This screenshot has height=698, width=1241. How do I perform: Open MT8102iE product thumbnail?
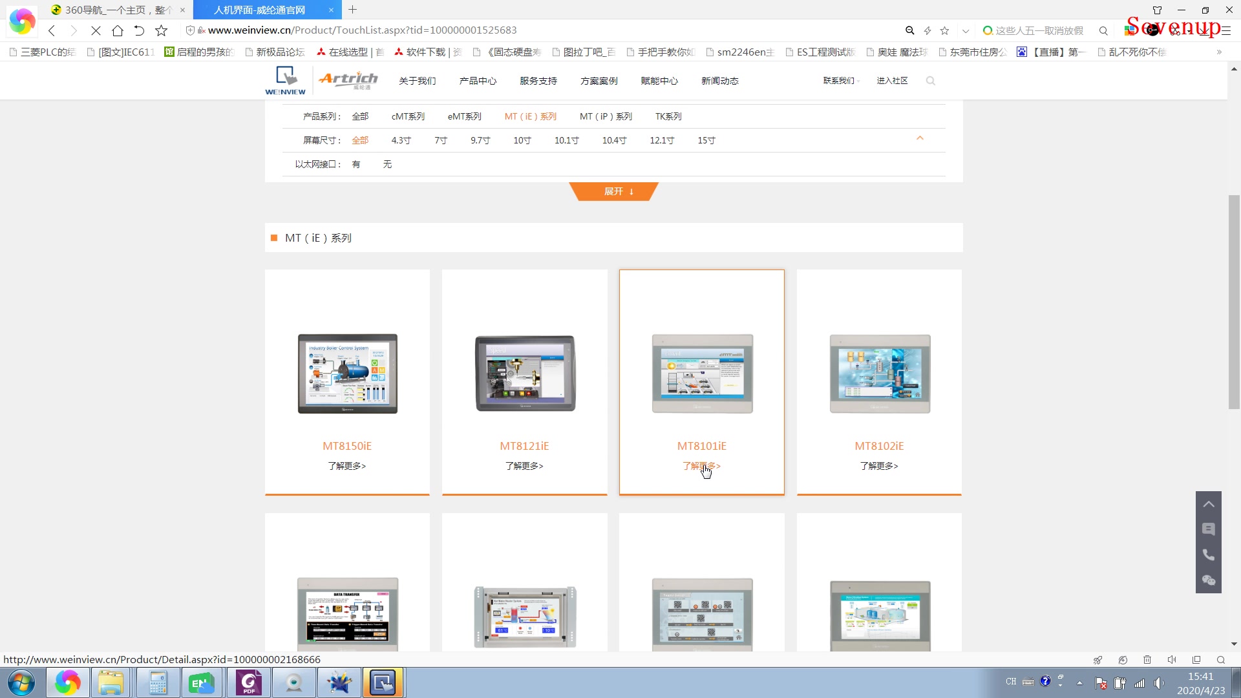[x=880, y=374]
